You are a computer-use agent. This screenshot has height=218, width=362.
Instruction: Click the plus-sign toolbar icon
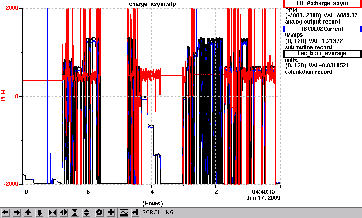(x=111, y=213)
